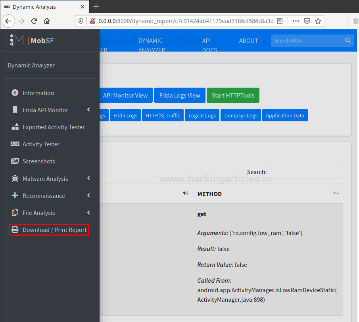Click the Reconnaissance plus icon
359x322 pixels.
[x=15, y=195]
